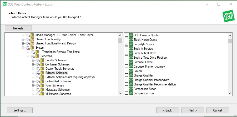The width and height of the screenshot is (237, 117).
Task: Click the System folder icon
Action: (x=32, y=48)
